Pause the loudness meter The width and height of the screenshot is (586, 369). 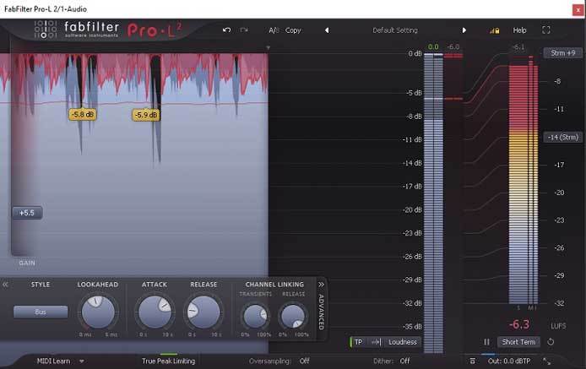click(486, 342)
